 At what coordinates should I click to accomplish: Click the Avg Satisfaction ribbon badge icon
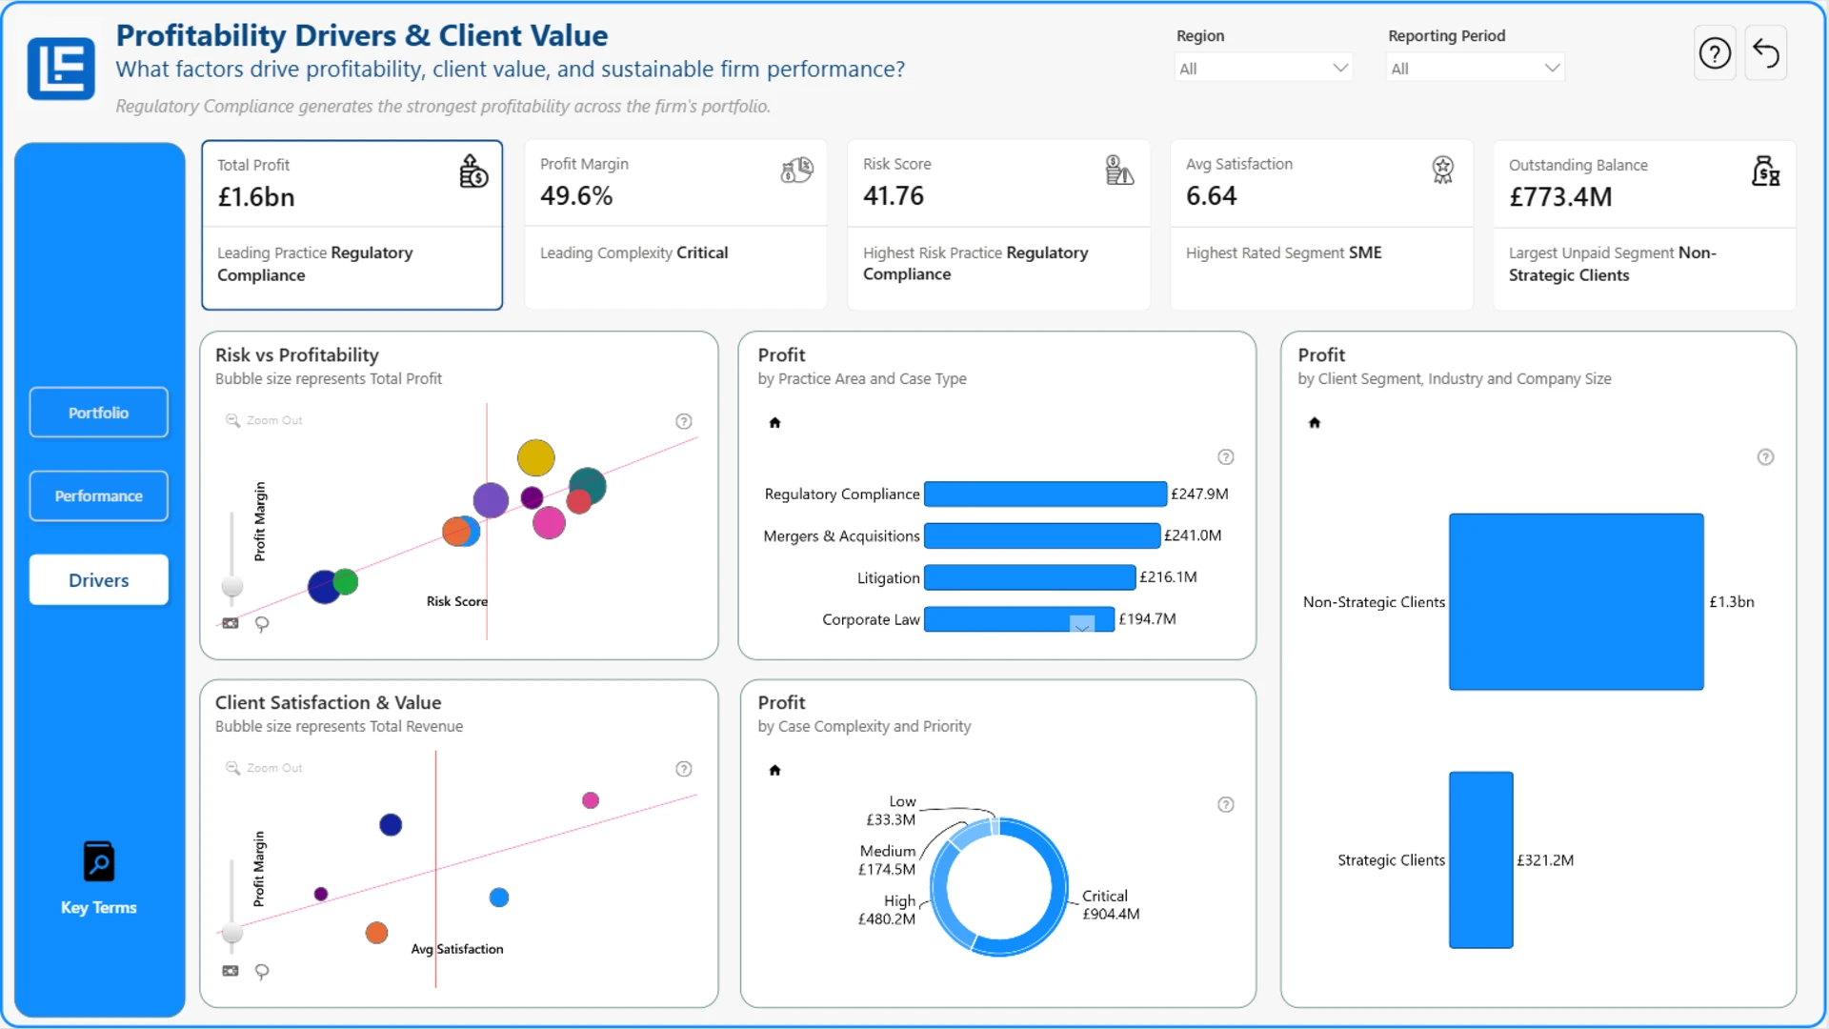(x=1442, y=170)
